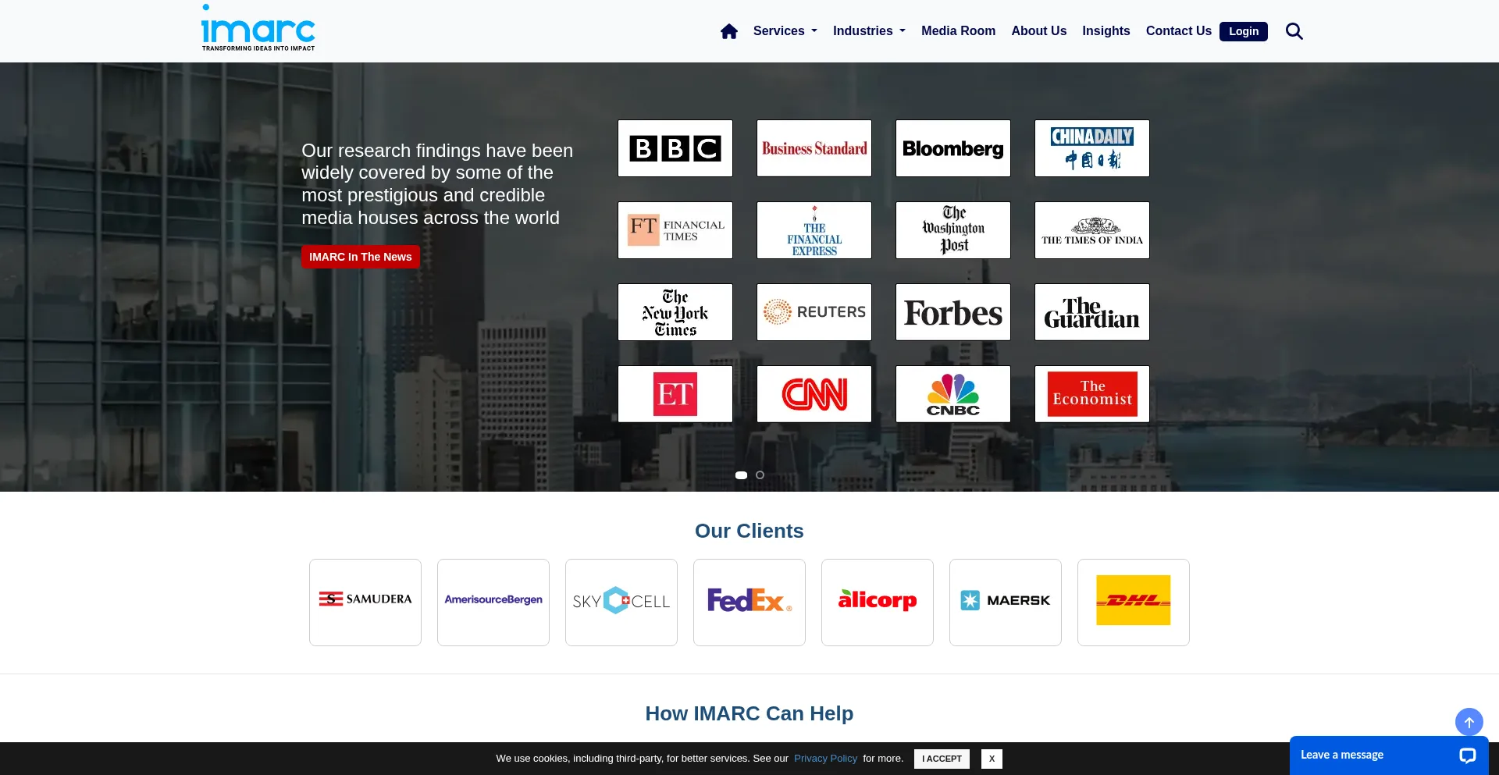Viewport: 1499px width, 775px height.
Task: Select the FT Financial Times logo
Action: click(675, 230)
